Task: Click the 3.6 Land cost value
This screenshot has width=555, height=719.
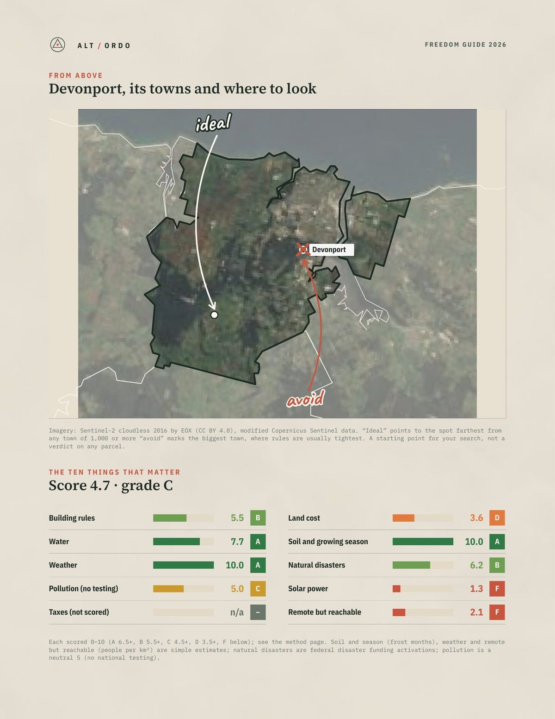Action: (x=476, y=518)
